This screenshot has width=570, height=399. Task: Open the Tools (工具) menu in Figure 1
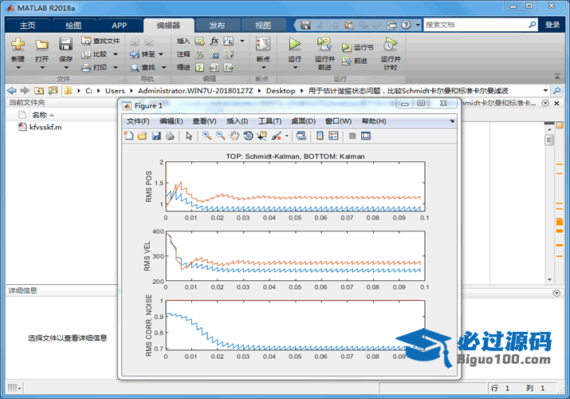tap(270, 121)
